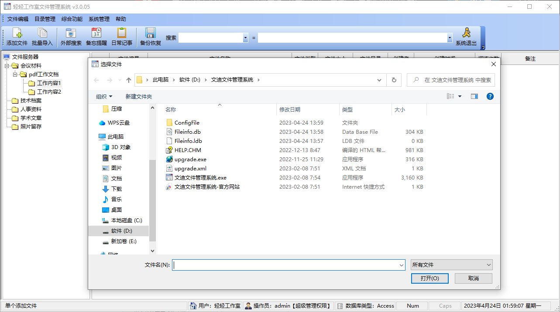Click the view layout icon in dialog
The height and width of the screenshot is (312, 560).
point(450,96)
